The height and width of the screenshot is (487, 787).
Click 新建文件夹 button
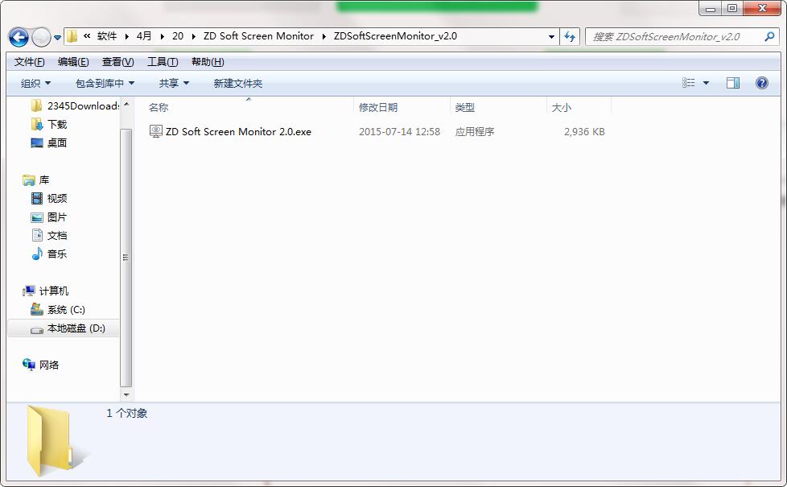[238, 84]
